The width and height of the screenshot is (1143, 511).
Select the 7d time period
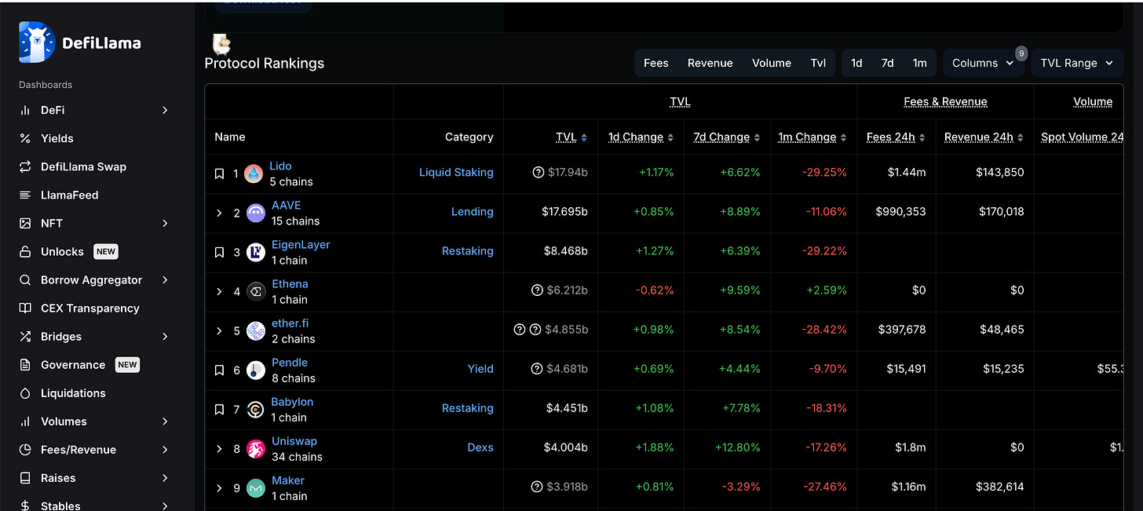click(887, 63)
